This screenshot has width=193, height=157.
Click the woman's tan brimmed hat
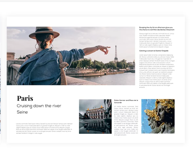(44, 33)
